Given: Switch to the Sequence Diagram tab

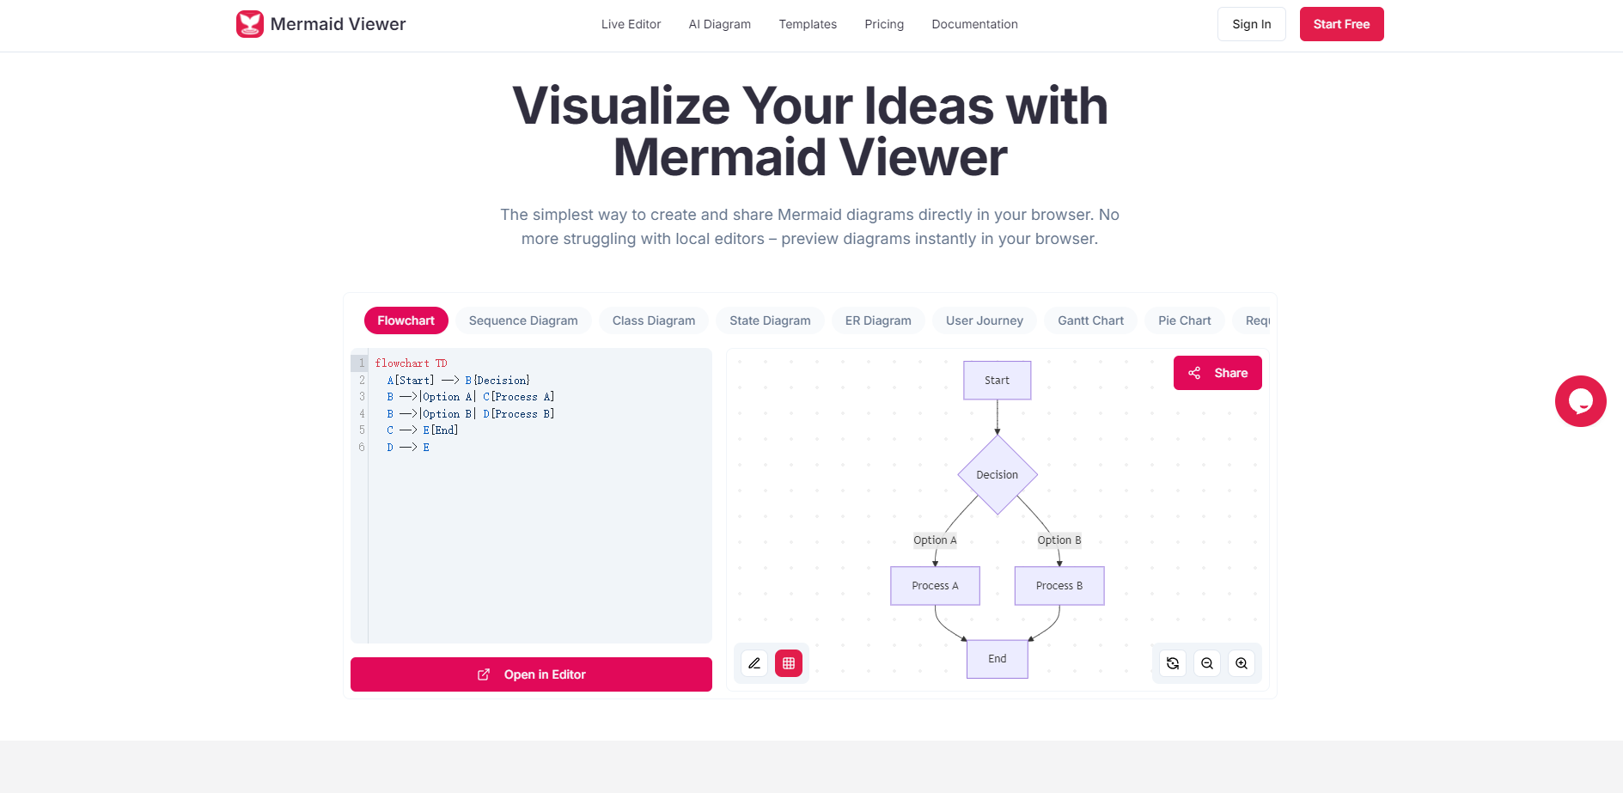Looking at the screenshot, I should [523, 320].
